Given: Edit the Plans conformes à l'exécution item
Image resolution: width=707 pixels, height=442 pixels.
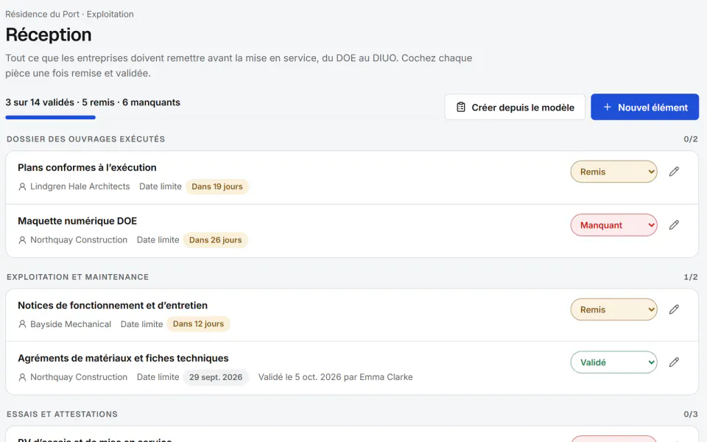Looking at the screenshot, I should (674, 172).
